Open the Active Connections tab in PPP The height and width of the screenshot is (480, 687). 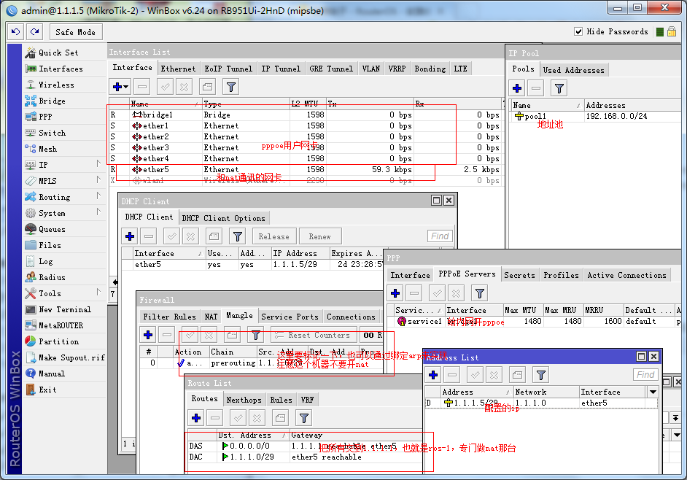pyautogui.click(x=626, y=275)
